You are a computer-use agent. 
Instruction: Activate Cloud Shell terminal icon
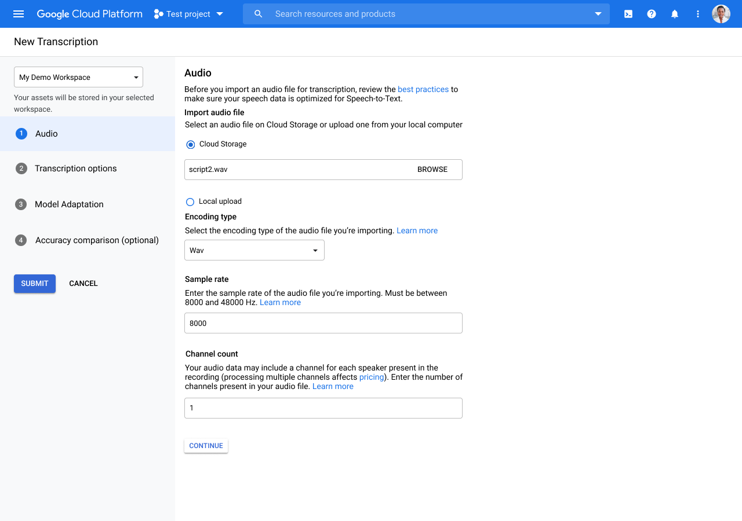(x=628, y=14)
